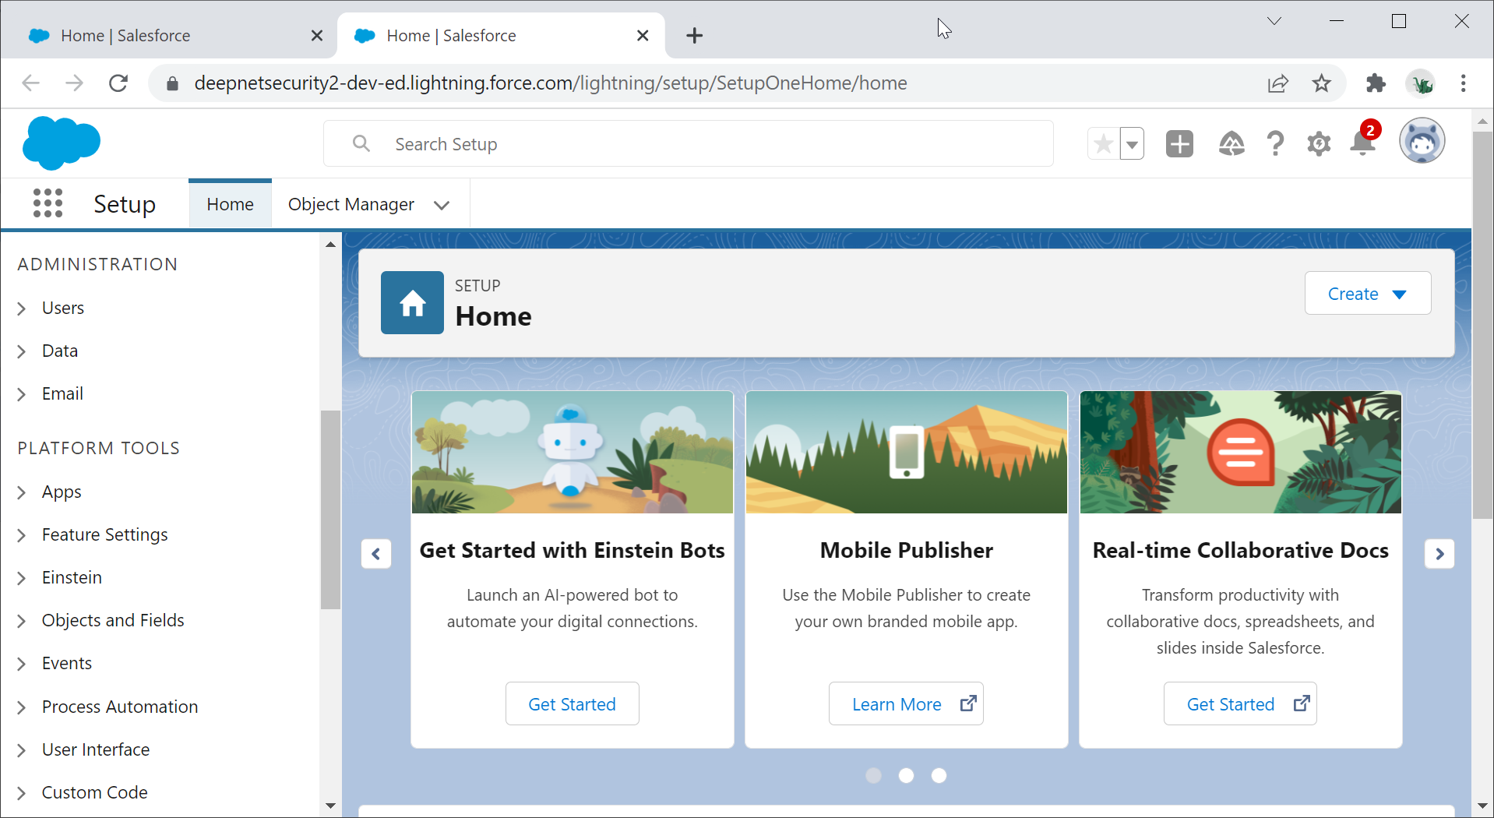This screenshot has width=1494, height=818.
Task: Click Learn More on Mobile Publisher
Action: 905,704
